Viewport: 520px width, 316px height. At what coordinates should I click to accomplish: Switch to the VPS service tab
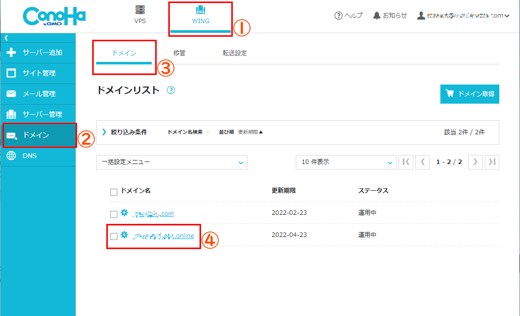click(140, 15)
